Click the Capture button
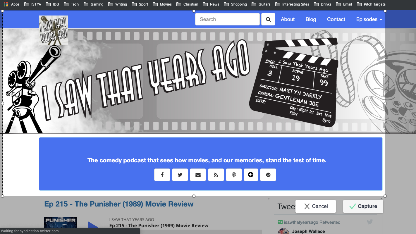 coord(363,206)
